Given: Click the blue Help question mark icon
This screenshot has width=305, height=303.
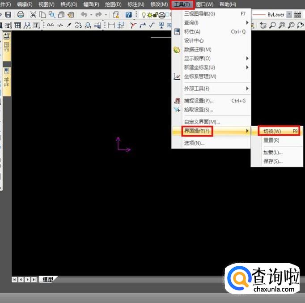Looking at the screenshot, I should [x=129, y=15].
